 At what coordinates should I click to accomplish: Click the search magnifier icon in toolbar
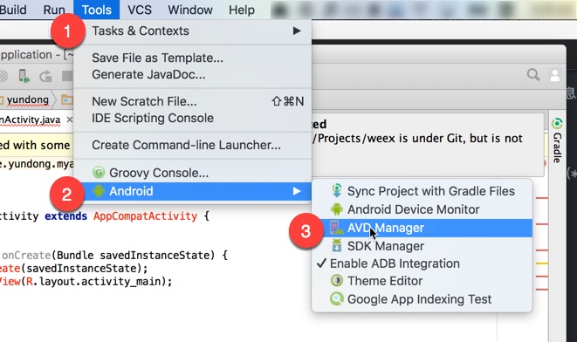coord(533,75)
